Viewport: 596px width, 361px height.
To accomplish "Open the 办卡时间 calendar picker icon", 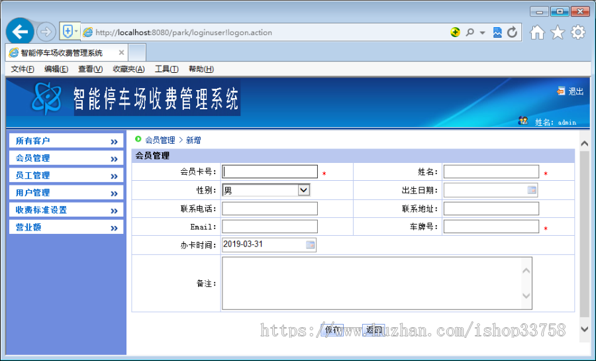I will [310, 244].
